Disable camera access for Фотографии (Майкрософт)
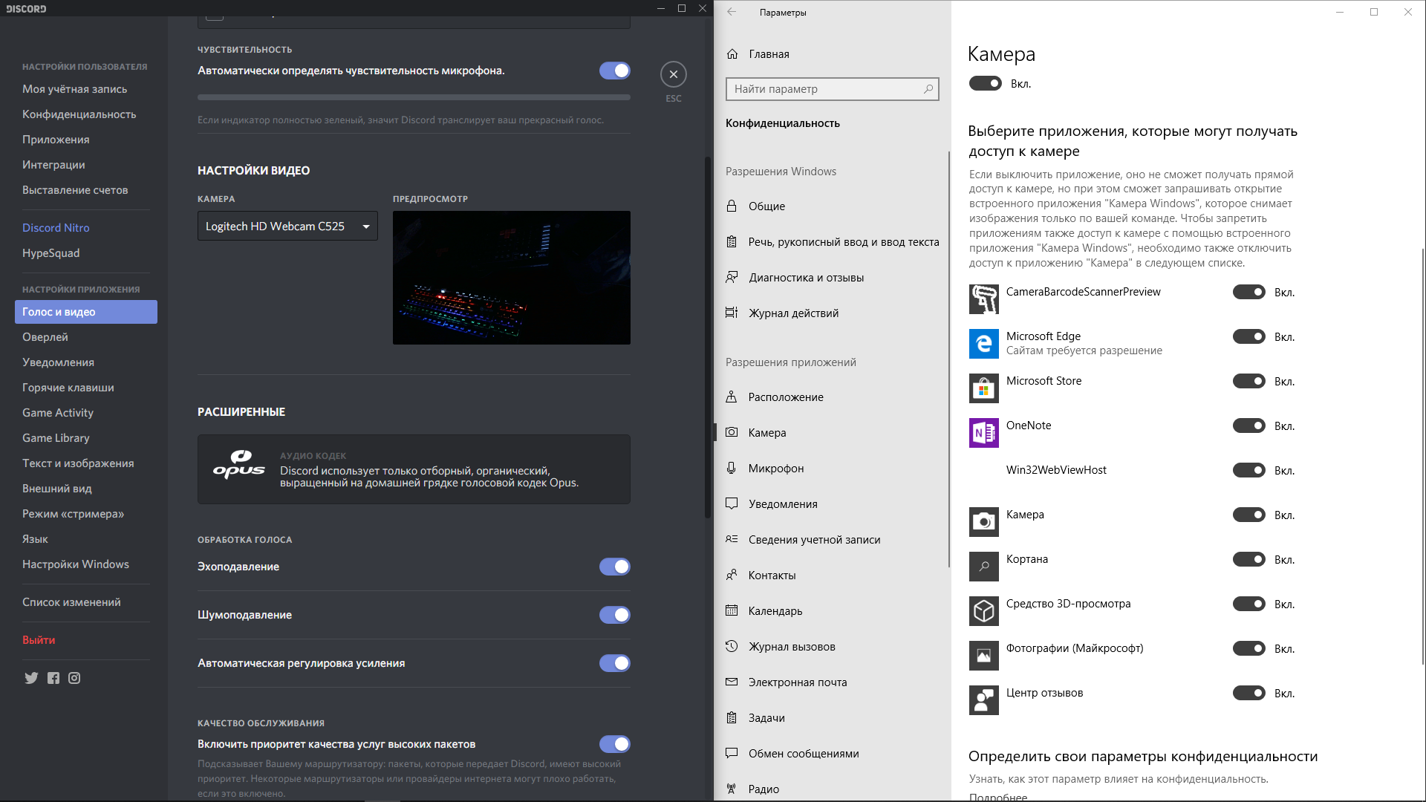Viewport: 1426px width, 802px height. (1249, 649)
